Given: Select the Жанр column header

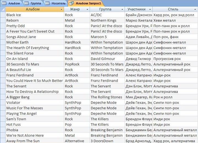Looking at the screenshot, I should coord(77,9).
